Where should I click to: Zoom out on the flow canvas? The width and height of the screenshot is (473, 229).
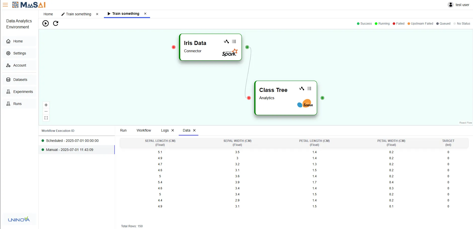46,111
